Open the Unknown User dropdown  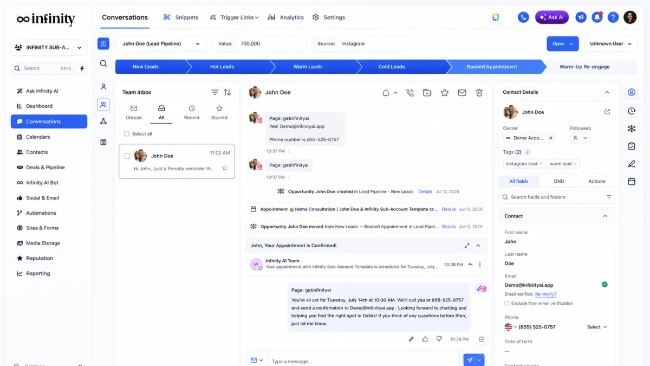[x=611, y=44]
